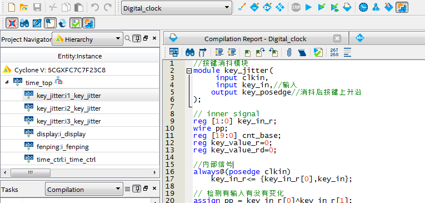425x203 pixels.
Task: Launch Platform Designer puzzle icon in top toolbar
Action: (x=402, y=7)
